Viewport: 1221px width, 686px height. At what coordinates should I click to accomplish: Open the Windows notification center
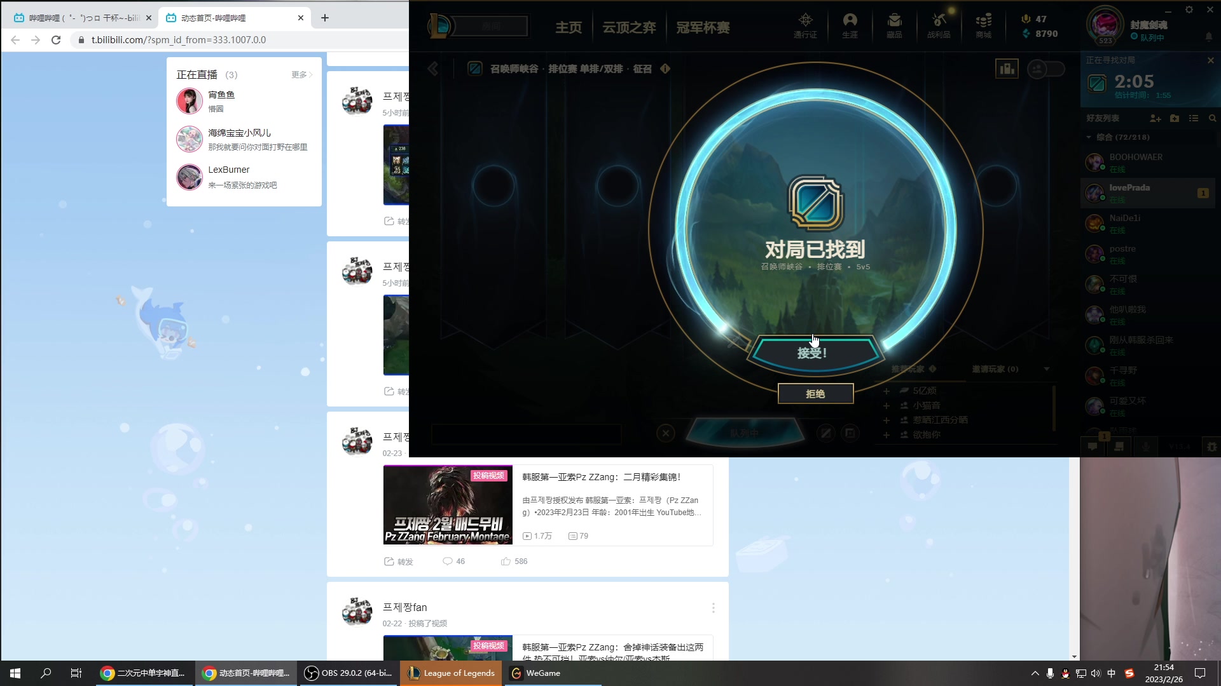coord(1200,673)
